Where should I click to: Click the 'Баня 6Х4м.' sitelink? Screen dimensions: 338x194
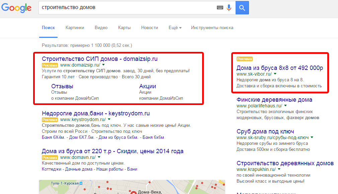click(x=53, y=137)
